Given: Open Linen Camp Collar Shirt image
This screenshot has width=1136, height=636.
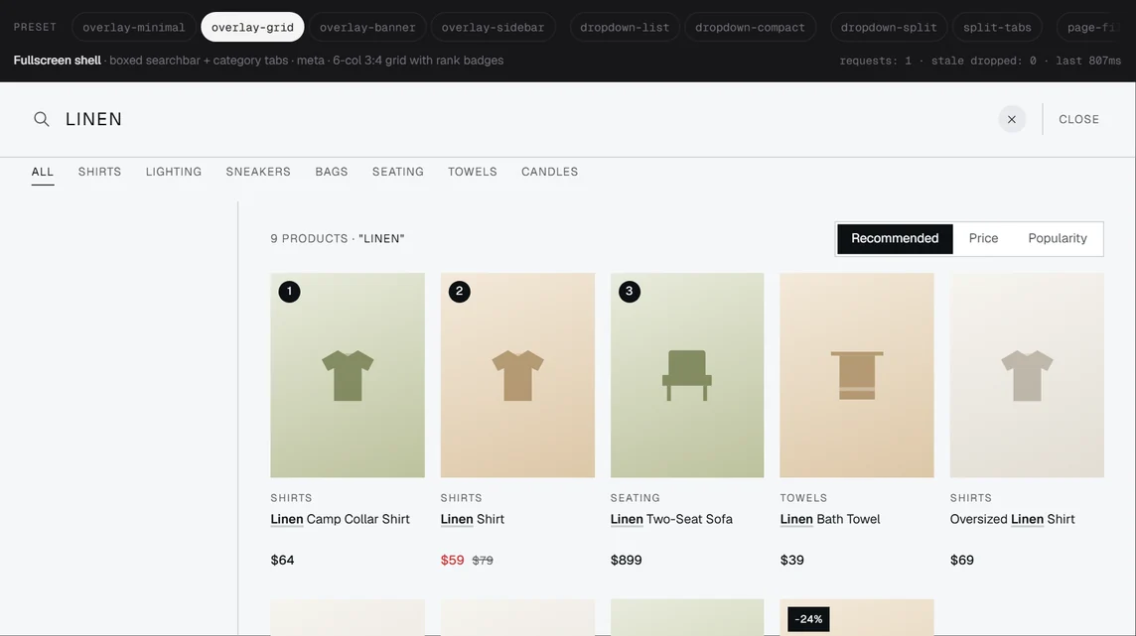Looking at the screenshot, I should click(348, 375).
